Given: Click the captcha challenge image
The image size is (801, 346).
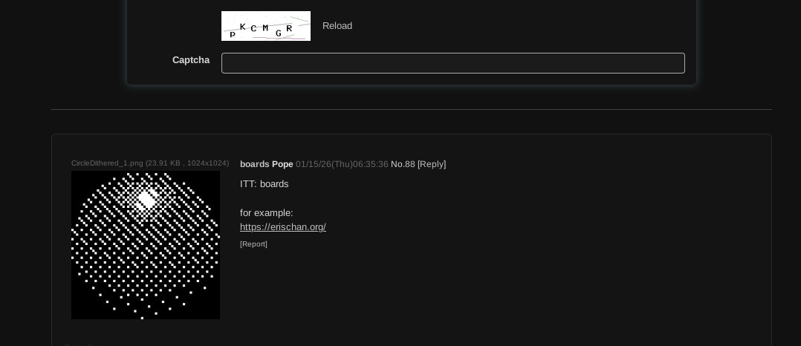Looking at the screenshot, I should [x=265, y=26].
